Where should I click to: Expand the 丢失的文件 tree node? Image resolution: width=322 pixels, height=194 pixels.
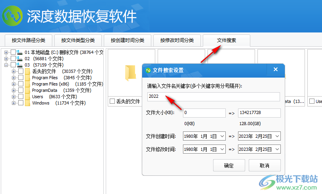pyautogui.click(x=13, y=71)
